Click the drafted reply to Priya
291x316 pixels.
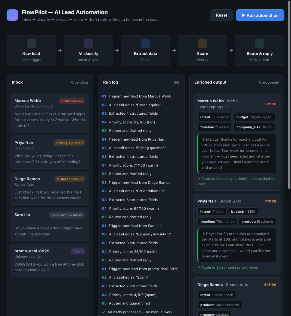[x=237, y=245]
